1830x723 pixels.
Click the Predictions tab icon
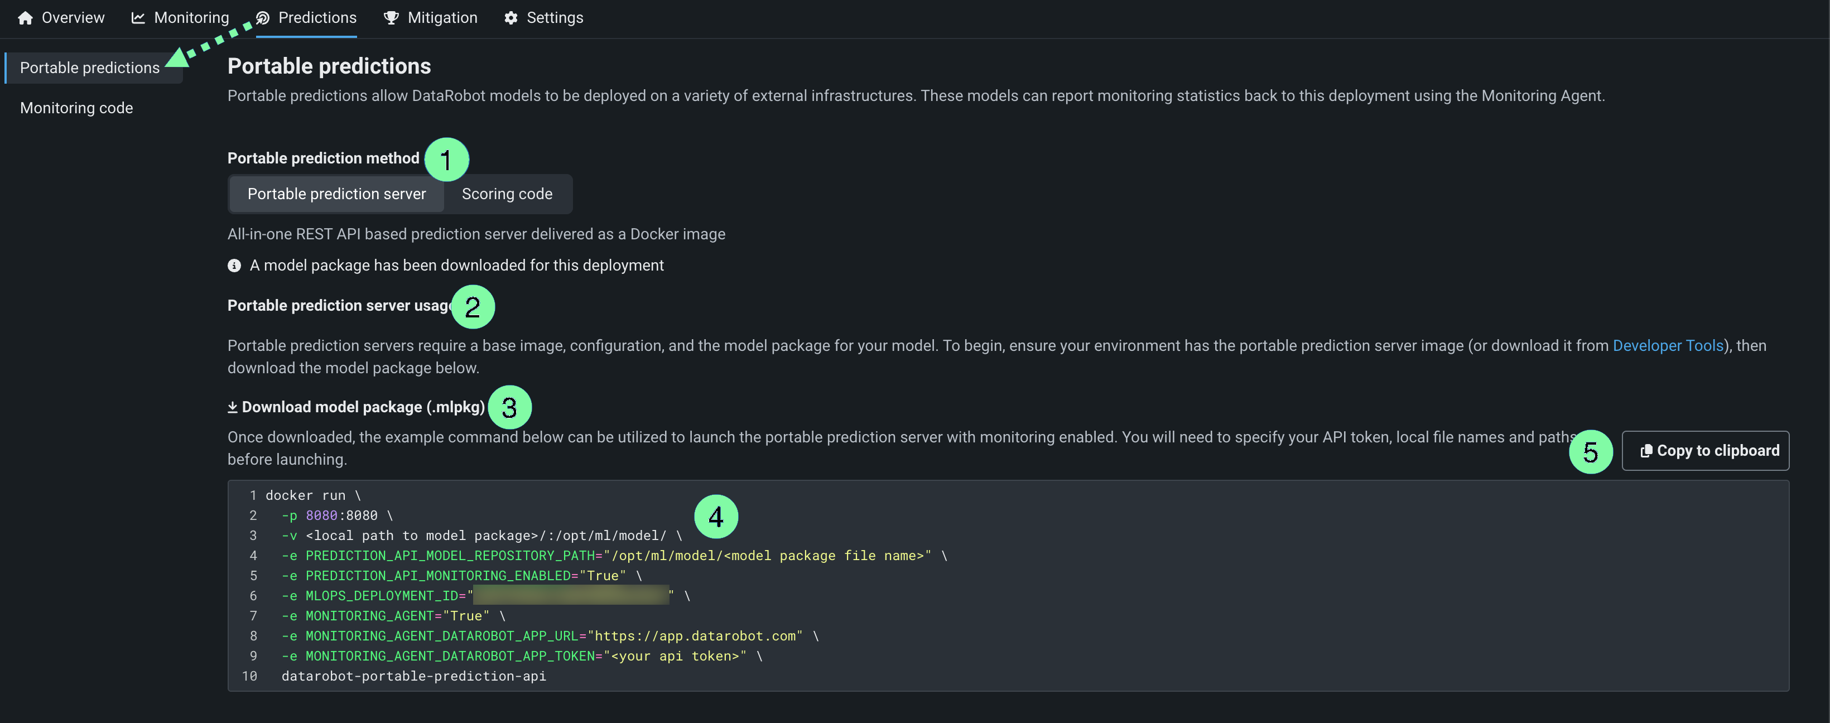(263, 18)
